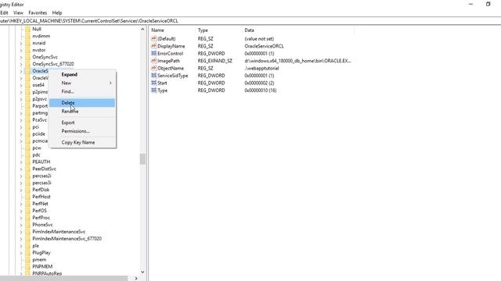501x281 pixels.
Task: Click the Start DWORD value icon
Action: (153, 83)
